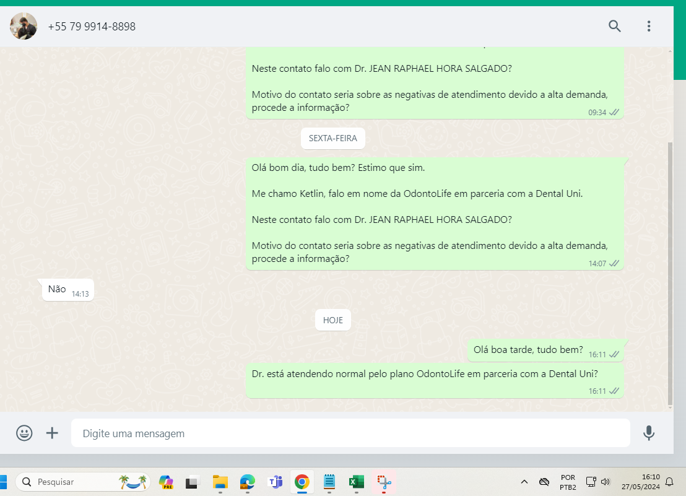Open Task View in taskbar
This screenshot has width=686, height=496.
(192, 482)
